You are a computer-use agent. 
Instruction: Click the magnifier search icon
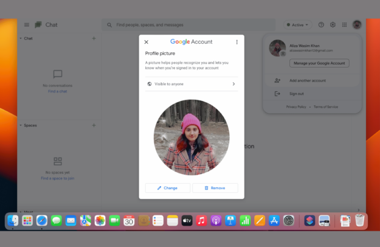(x=109, y=25)
